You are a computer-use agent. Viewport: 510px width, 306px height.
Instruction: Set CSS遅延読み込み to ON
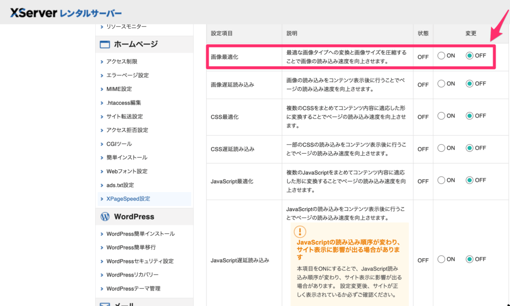pyautogui.click(x=441, y=148)
